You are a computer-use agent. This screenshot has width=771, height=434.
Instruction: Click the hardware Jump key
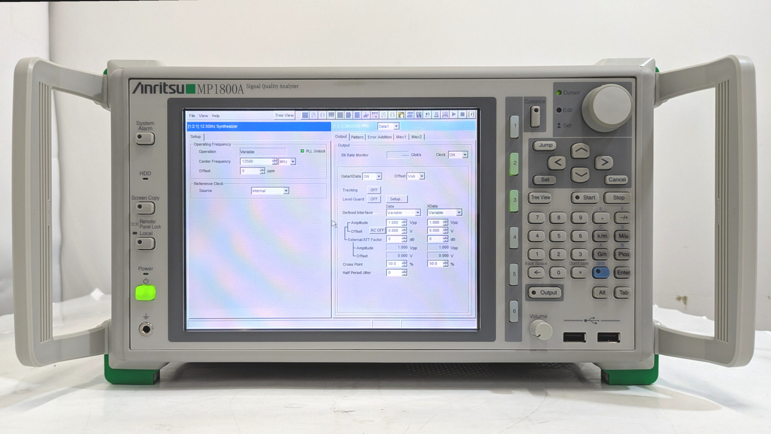point(545,146)
